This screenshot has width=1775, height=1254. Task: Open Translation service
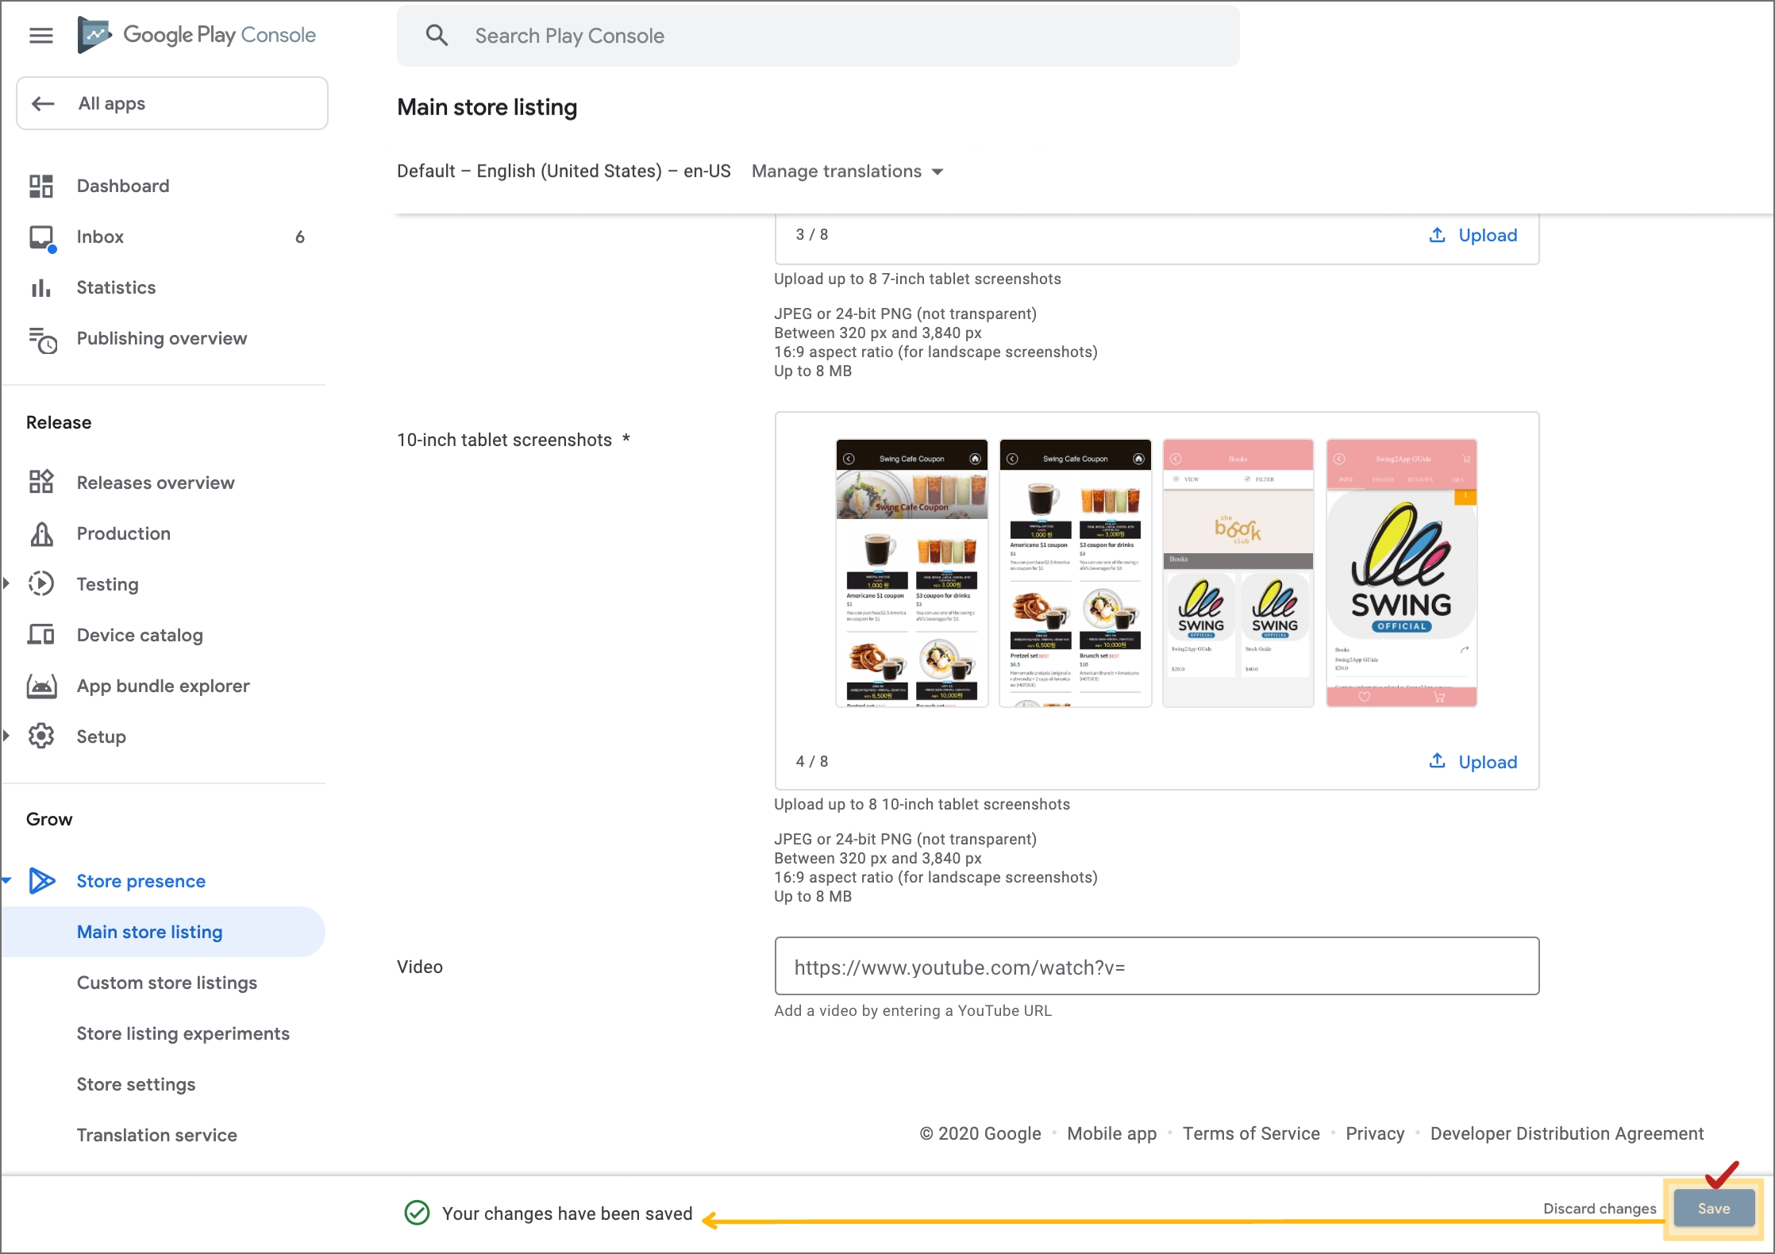click(x=157, y=1135)
